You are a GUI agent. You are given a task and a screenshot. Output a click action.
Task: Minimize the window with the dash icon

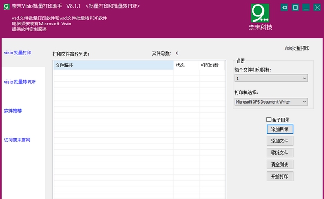pyautogui.click(x=306, y=8)
